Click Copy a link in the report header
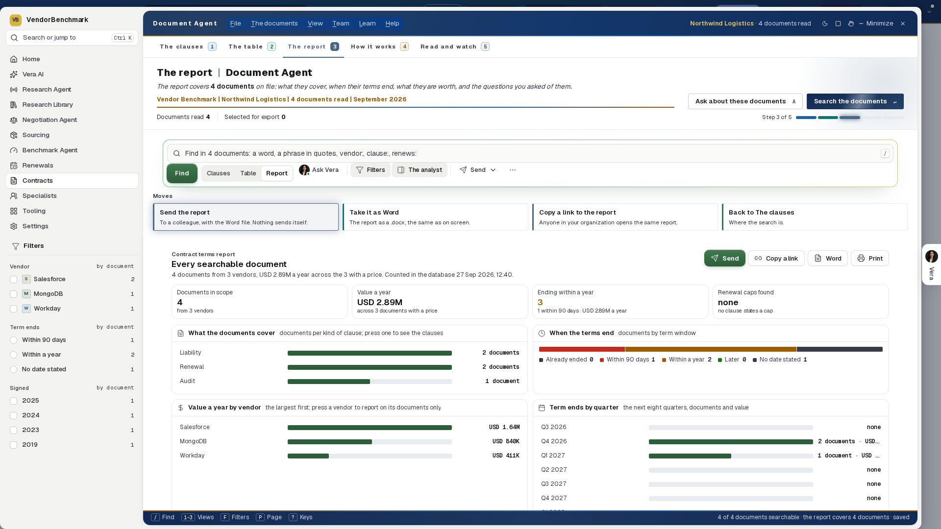941x529 pixels. pyautogui.click(x=776, y=258)
